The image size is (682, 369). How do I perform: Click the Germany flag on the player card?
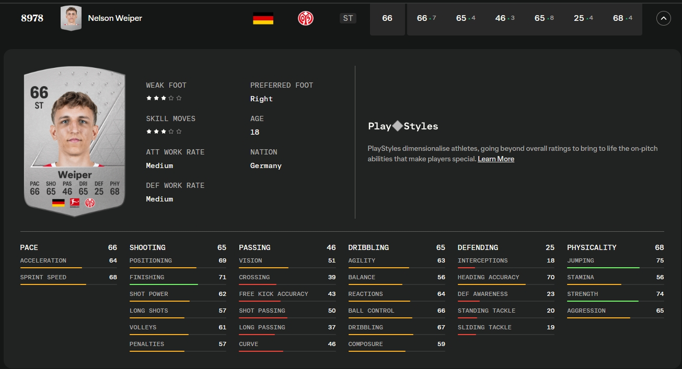59,203
